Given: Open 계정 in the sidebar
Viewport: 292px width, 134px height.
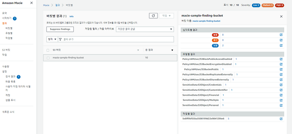Looking at the screenshot, I should (8, 95).
